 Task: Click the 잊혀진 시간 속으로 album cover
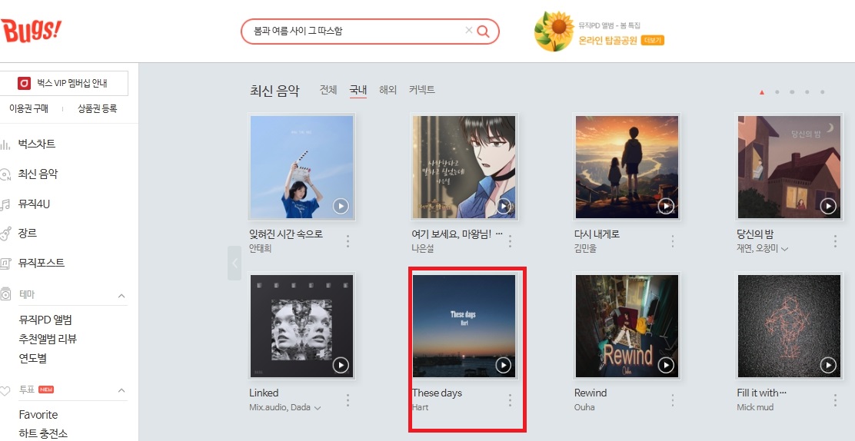(301, 167)
